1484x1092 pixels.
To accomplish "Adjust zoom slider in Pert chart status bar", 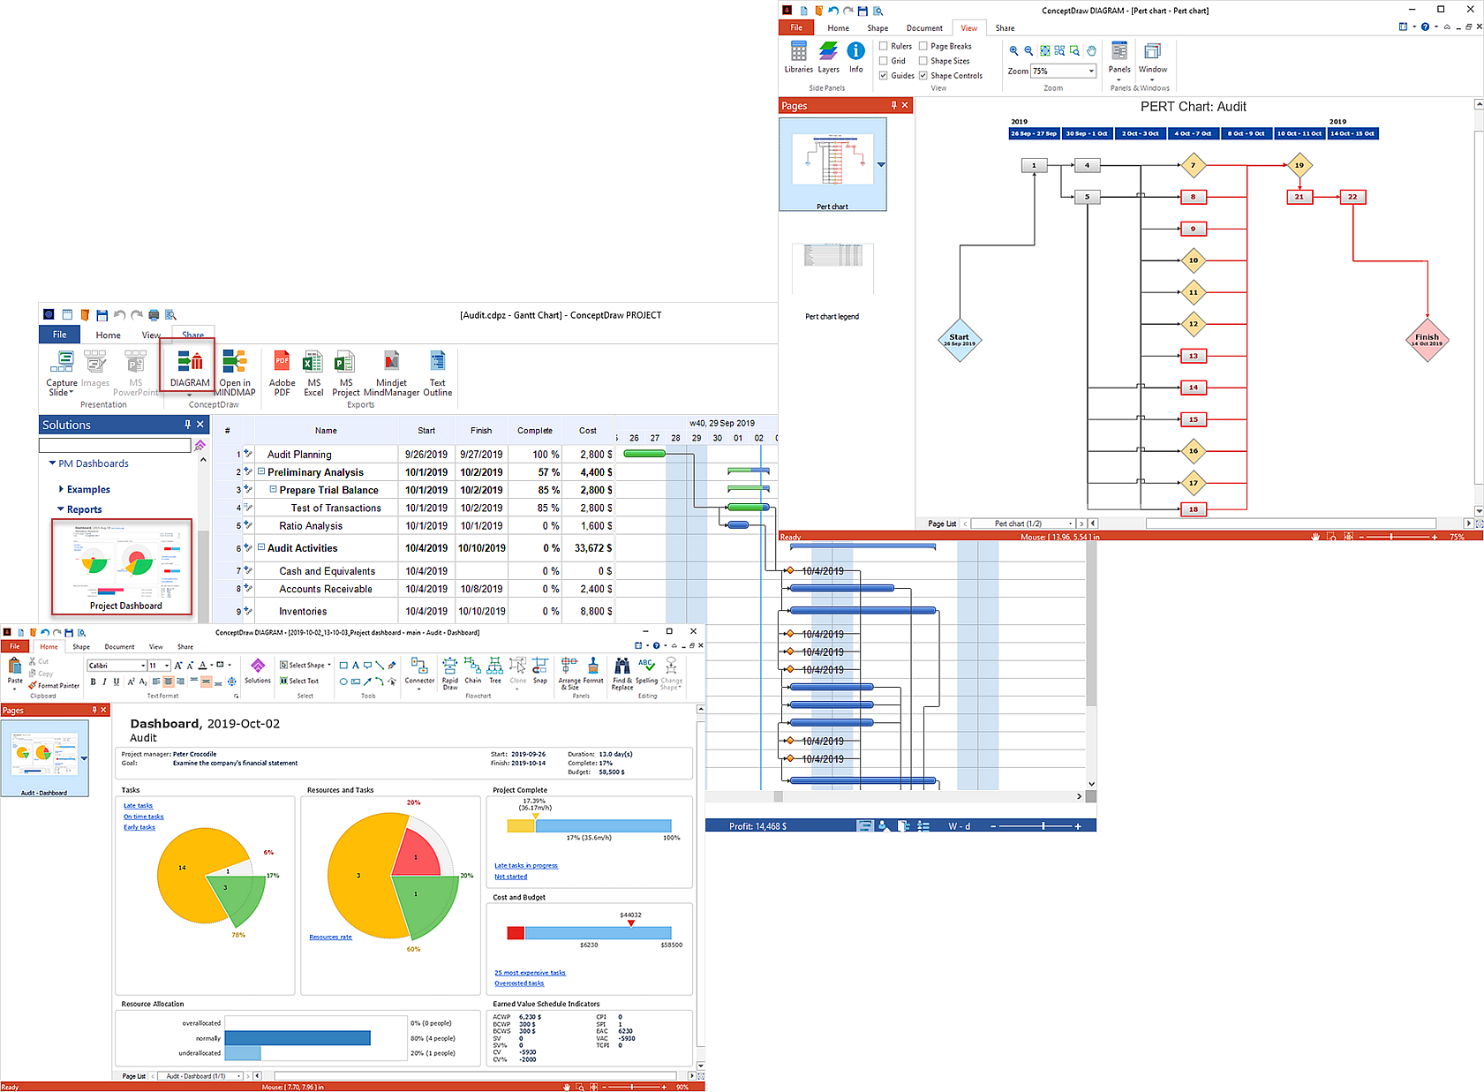I will [1392, 537].
